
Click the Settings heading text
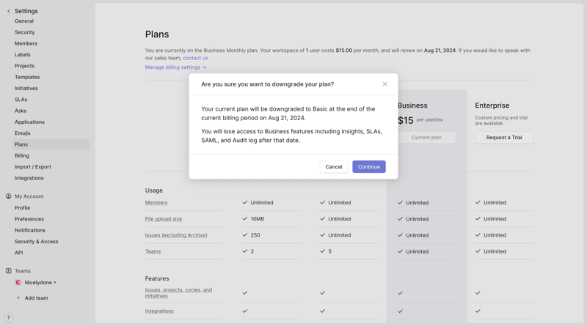(26, 11)
